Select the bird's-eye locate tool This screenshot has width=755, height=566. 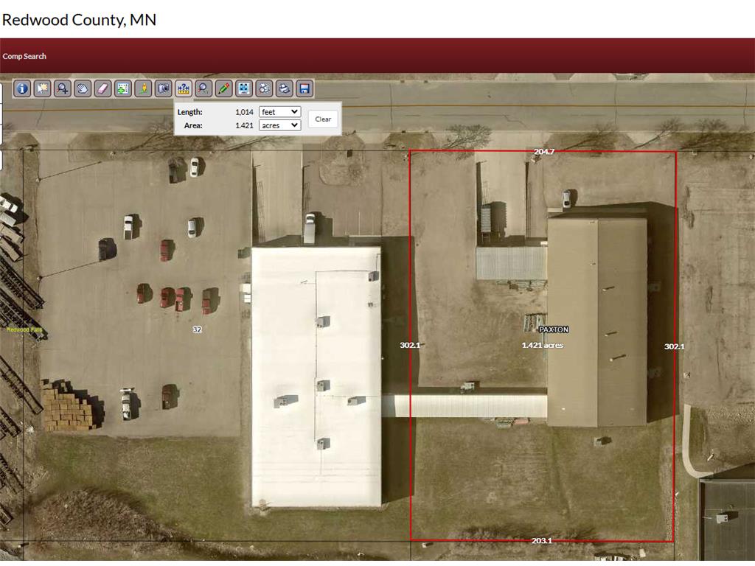click(x=142, y=88)
